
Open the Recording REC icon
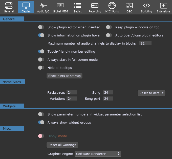95,6
